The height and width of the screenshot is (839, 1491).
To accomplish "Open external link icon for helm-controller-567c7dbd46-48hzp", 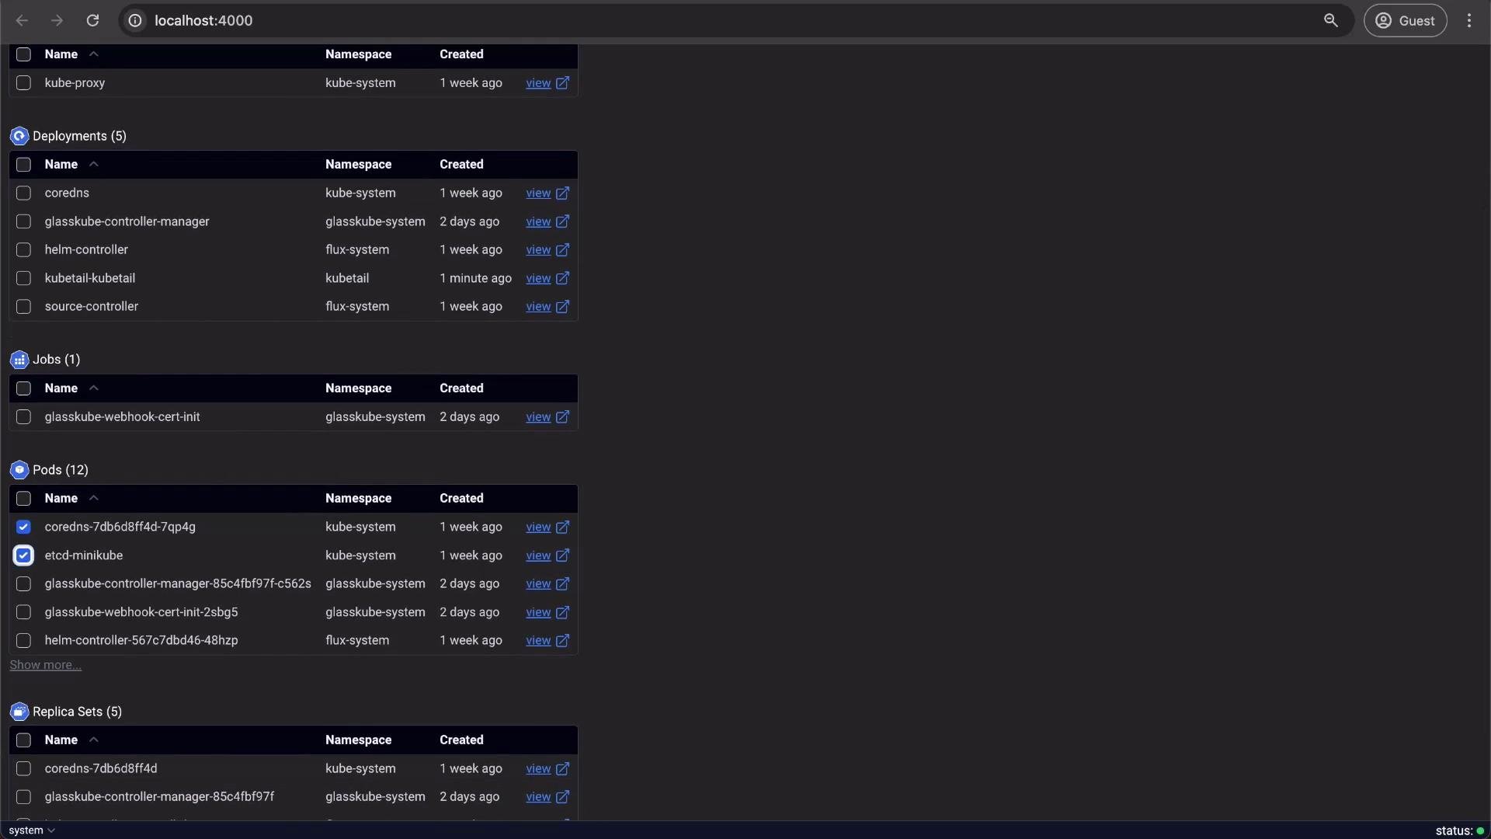I will [x=563, y=641].
